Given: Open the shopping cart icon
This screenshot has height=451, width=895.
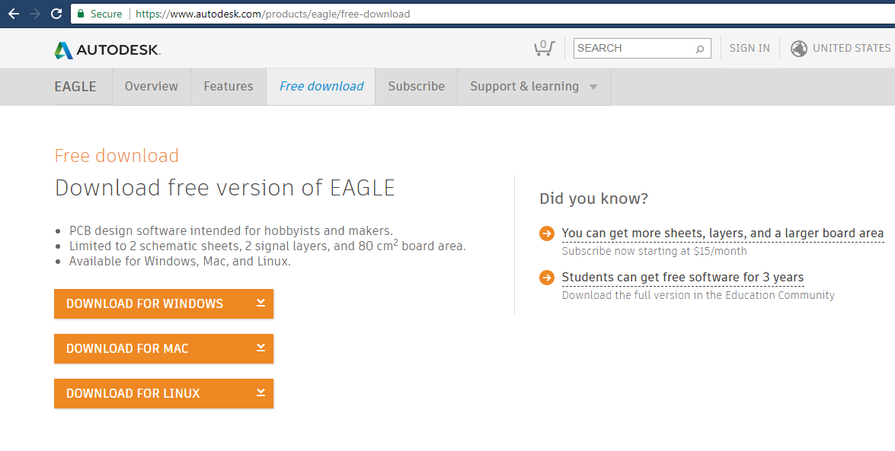Looking at the screenshot, I should (x=544, y=48).
